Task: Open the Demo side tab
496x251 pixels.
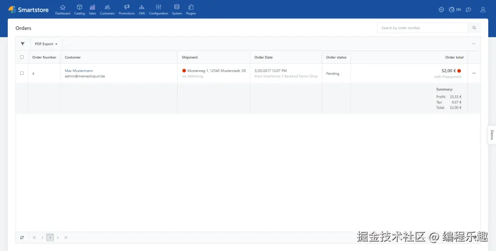Action: [492, 135]
